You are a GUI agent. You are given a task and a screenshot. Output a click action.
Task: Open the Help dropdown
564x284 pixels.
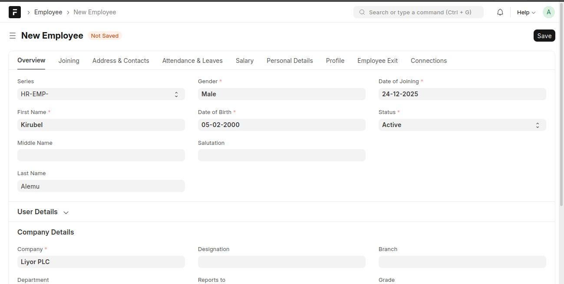tap(525, 12)
